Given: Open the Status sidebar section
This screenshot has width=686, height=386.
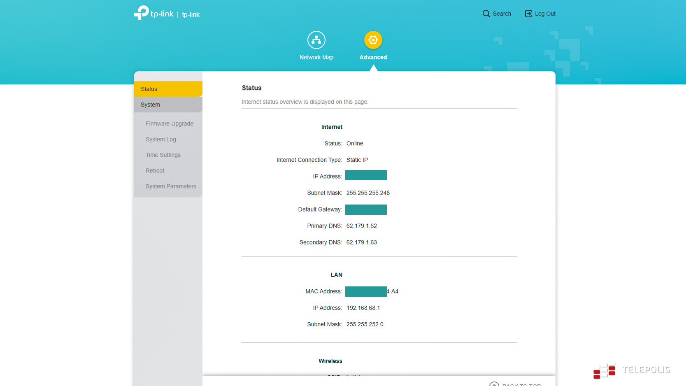Looking at the screenshot, I should click(x=168, y=89).
